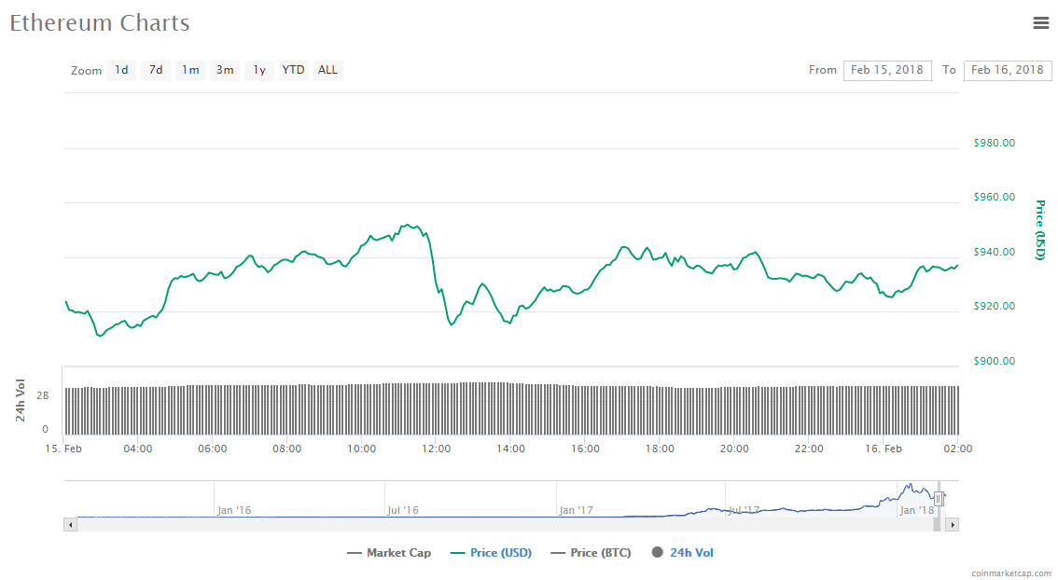Select the 1d zoom option

120,70
